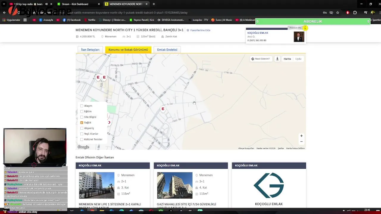Image resolution: width=381 pixels, height=214 pixels.
Task: Close the MENEMEN KOYUNDERE tab
Action: click(x=147, y=4)
